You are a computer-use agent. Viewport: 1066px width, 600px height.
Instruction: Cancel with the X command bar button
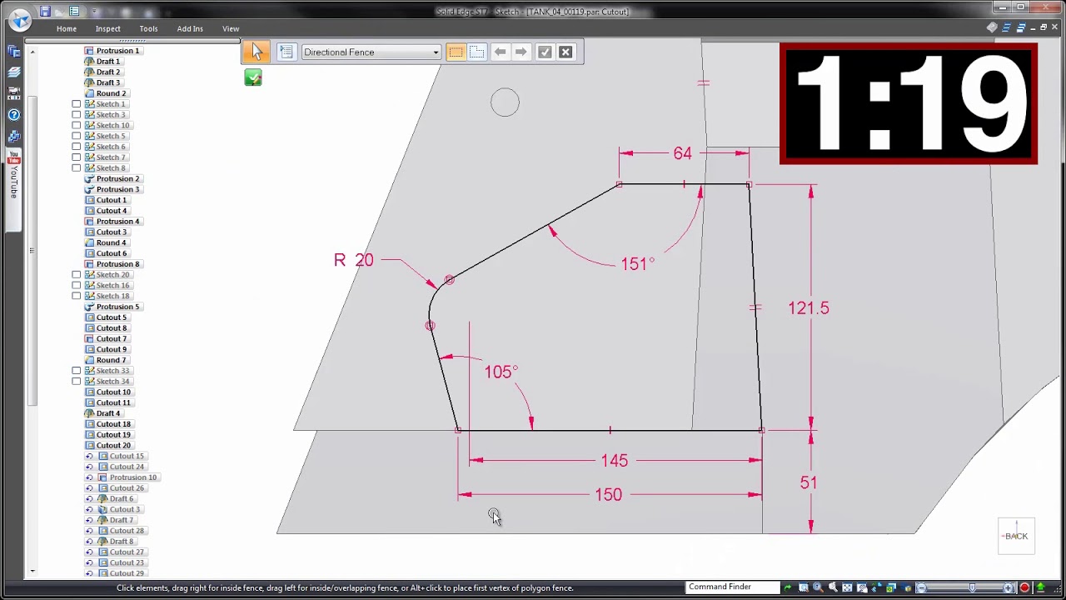[x=565, y=52]
